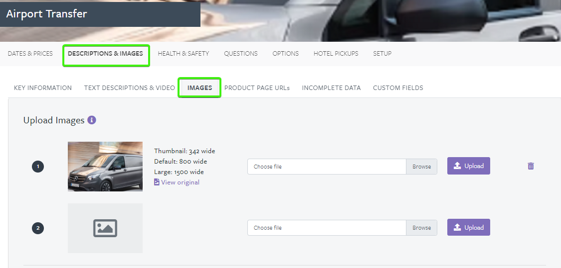Click the number 1 badge of image row
The image size is (561, 268).
[x=38, y=167]
